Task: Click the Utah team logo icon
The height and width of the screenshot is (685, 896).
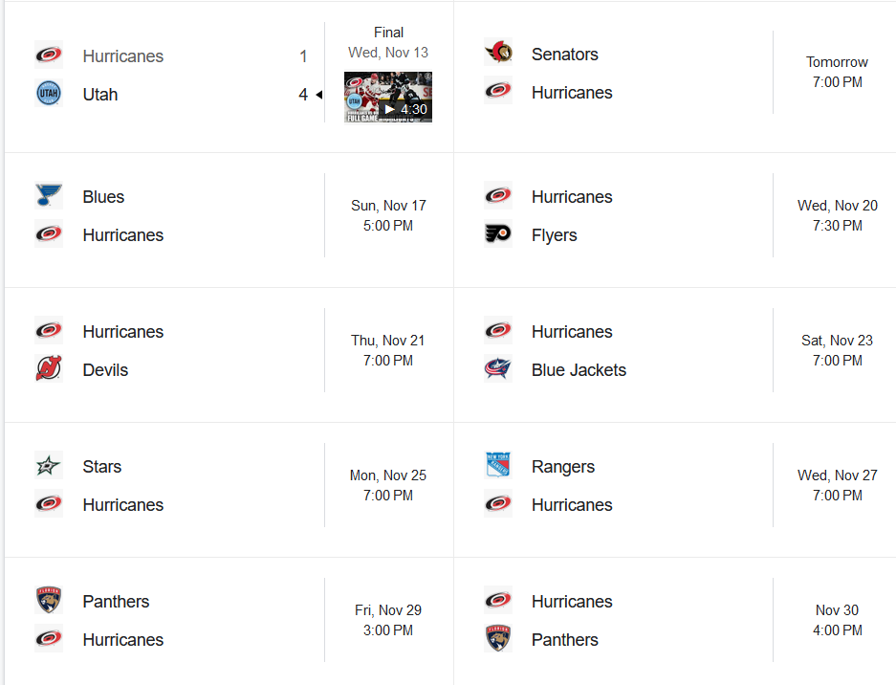Action: (x=49, y=94)
